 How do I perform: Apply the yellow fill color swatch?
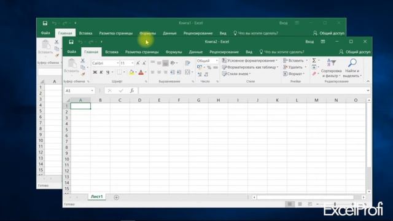[x=131, y=72]
